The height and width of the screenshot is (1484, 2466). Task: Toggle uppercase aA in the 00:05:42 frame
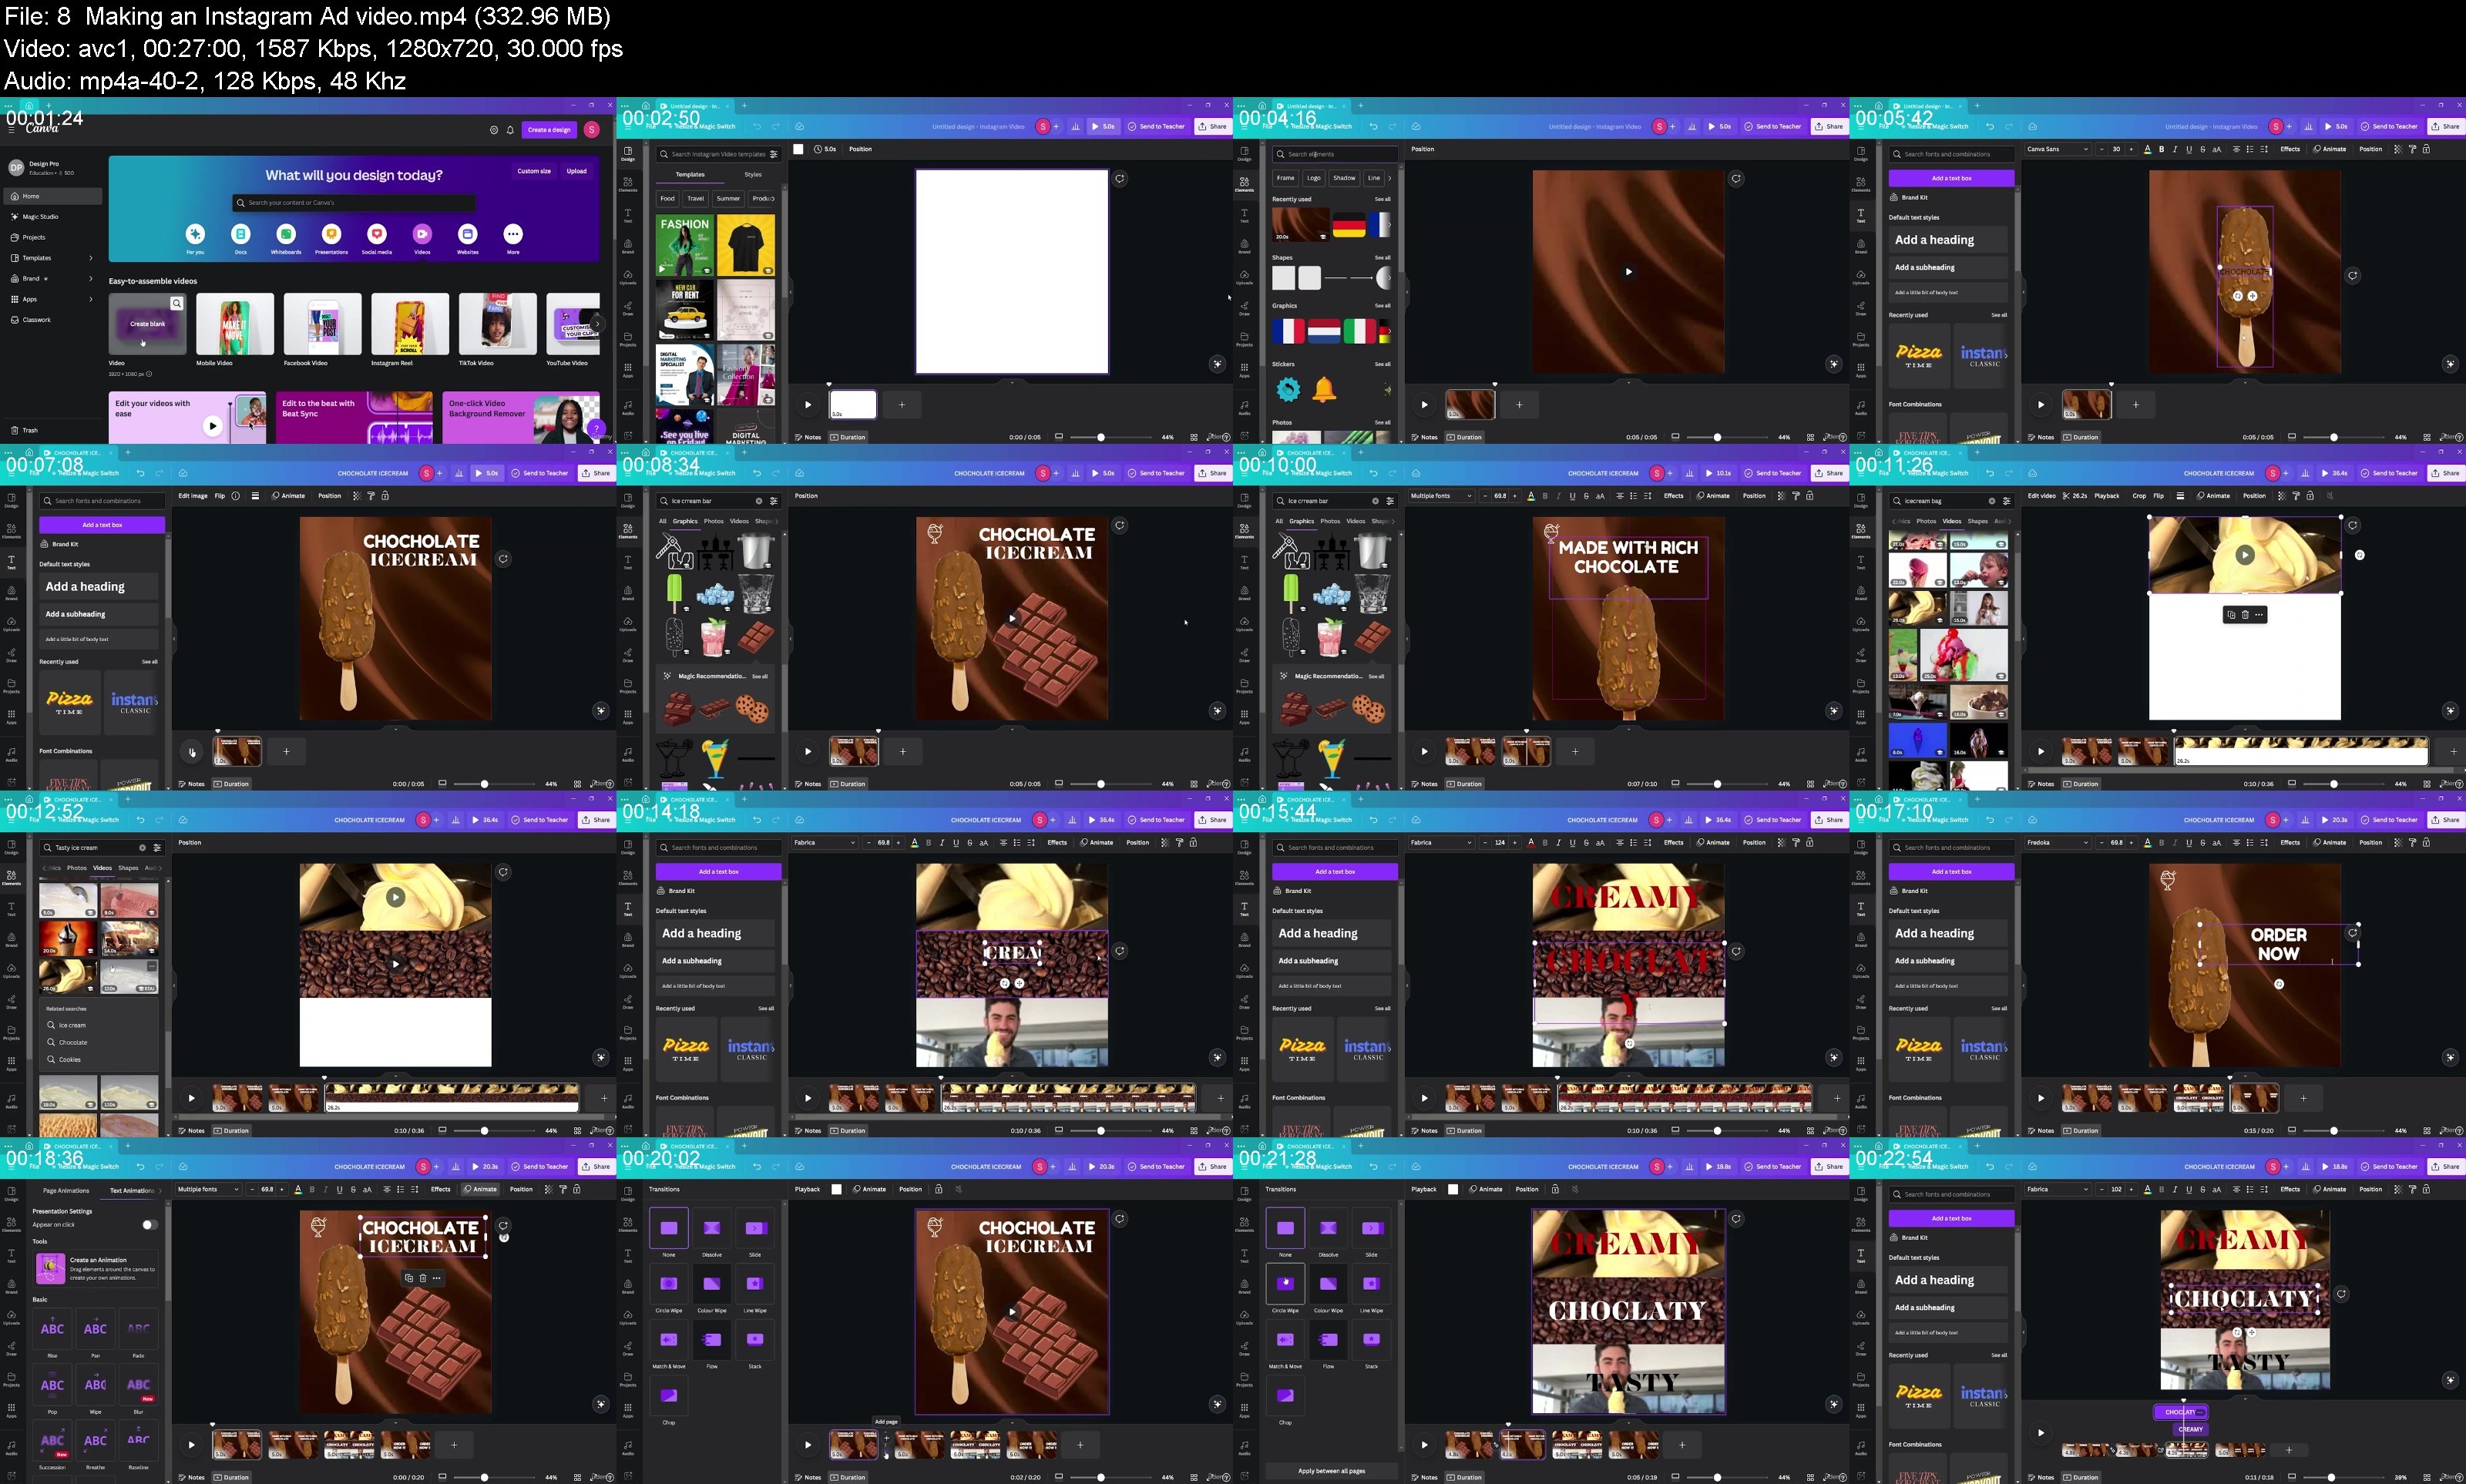2217,149
